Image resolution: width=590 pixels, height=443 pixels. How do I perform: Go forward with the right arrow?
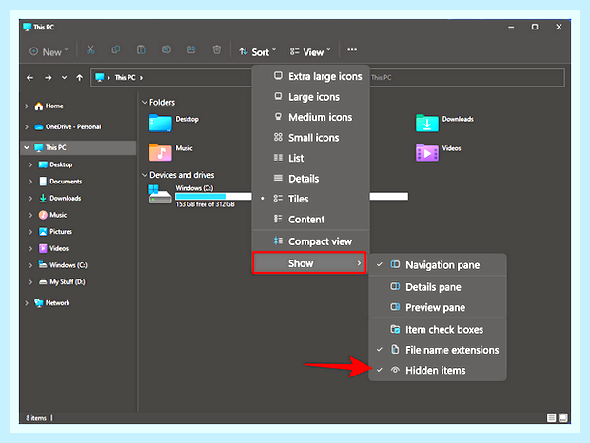click(49, 78)
